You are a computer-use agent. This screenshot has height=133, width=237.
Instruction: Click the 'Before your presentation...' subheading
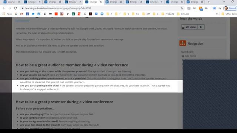(x=35, y=108)
